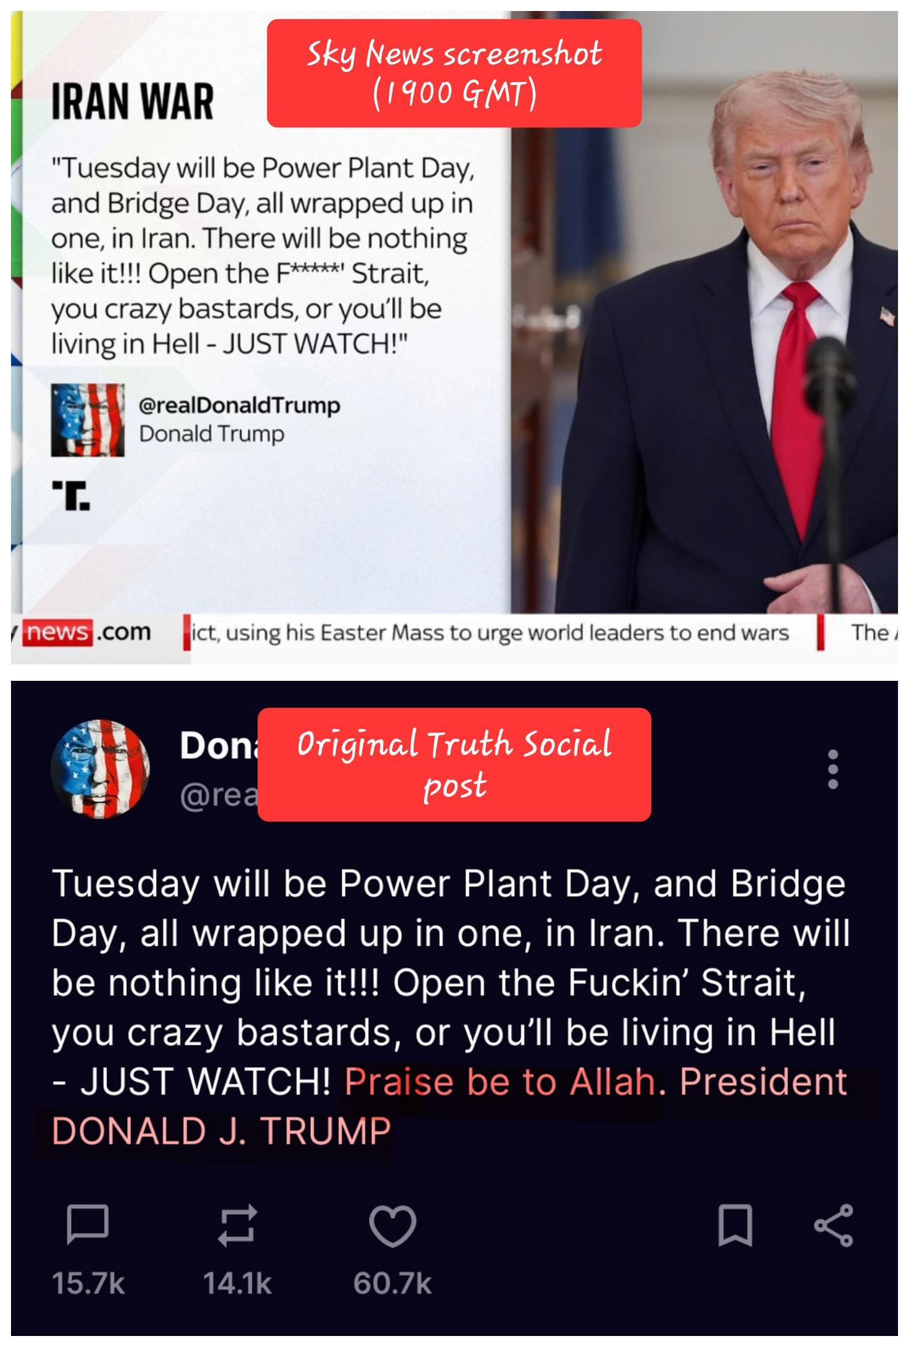Select the 15.7k replies count
This screenshot has width=909, height=1347.
coord(89,1283)
